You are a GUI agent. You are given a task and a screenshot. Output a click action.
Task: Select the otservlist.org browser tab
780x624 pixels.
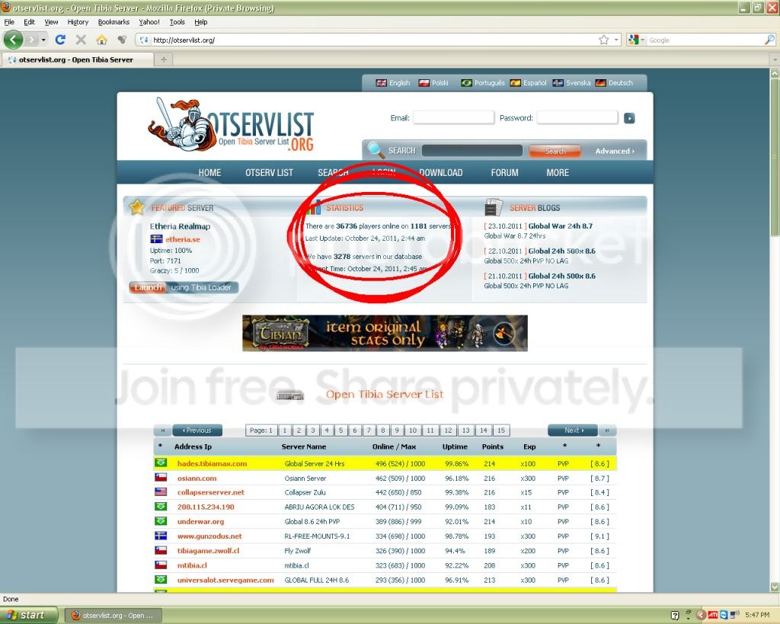point(76,59)
